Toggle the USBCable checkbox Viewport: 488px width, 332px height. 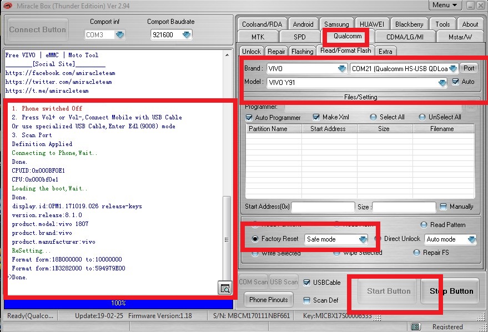point(306,282)
